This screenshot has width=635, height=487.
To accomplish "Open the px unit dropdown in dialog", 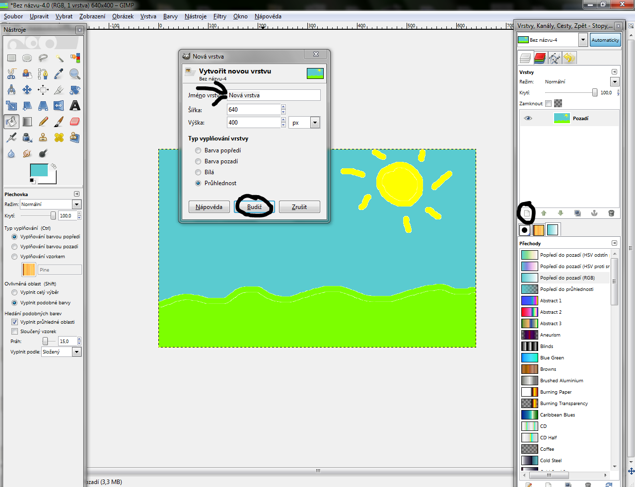I will (315, 123).
